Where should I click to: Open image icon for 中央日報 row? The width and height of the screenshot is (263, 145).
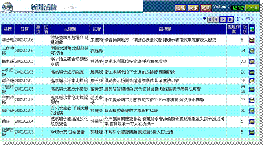(x=252, y=72)
